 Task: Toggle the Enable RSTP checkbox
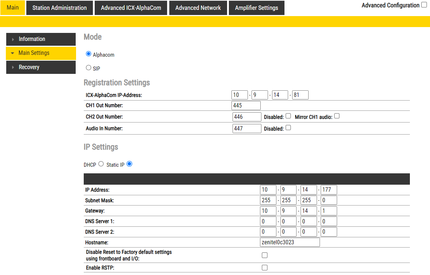pos(265,268)
